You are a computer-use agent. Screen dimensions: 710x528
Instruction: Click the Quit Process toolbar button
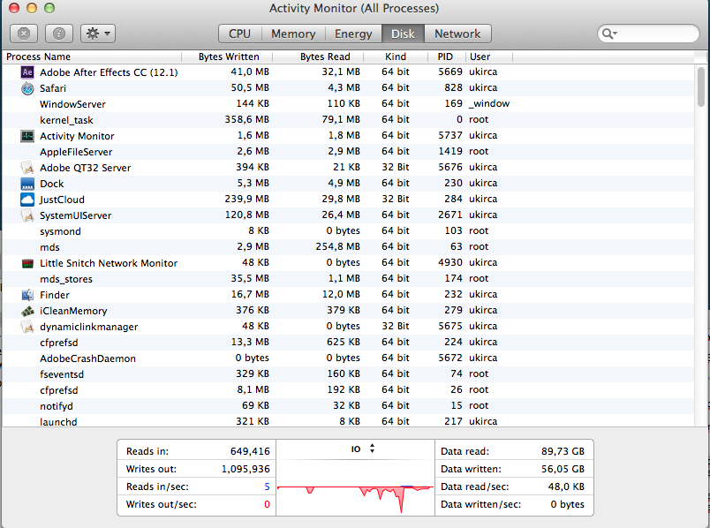tap(24, 34)
